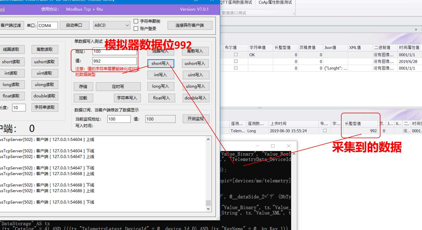Click the 启动串口 button
422x230 pixels.
(x=74, y=25)
